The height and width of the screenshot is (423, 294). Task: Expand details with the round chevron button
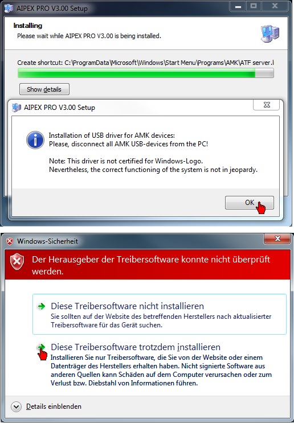[16, 406]
